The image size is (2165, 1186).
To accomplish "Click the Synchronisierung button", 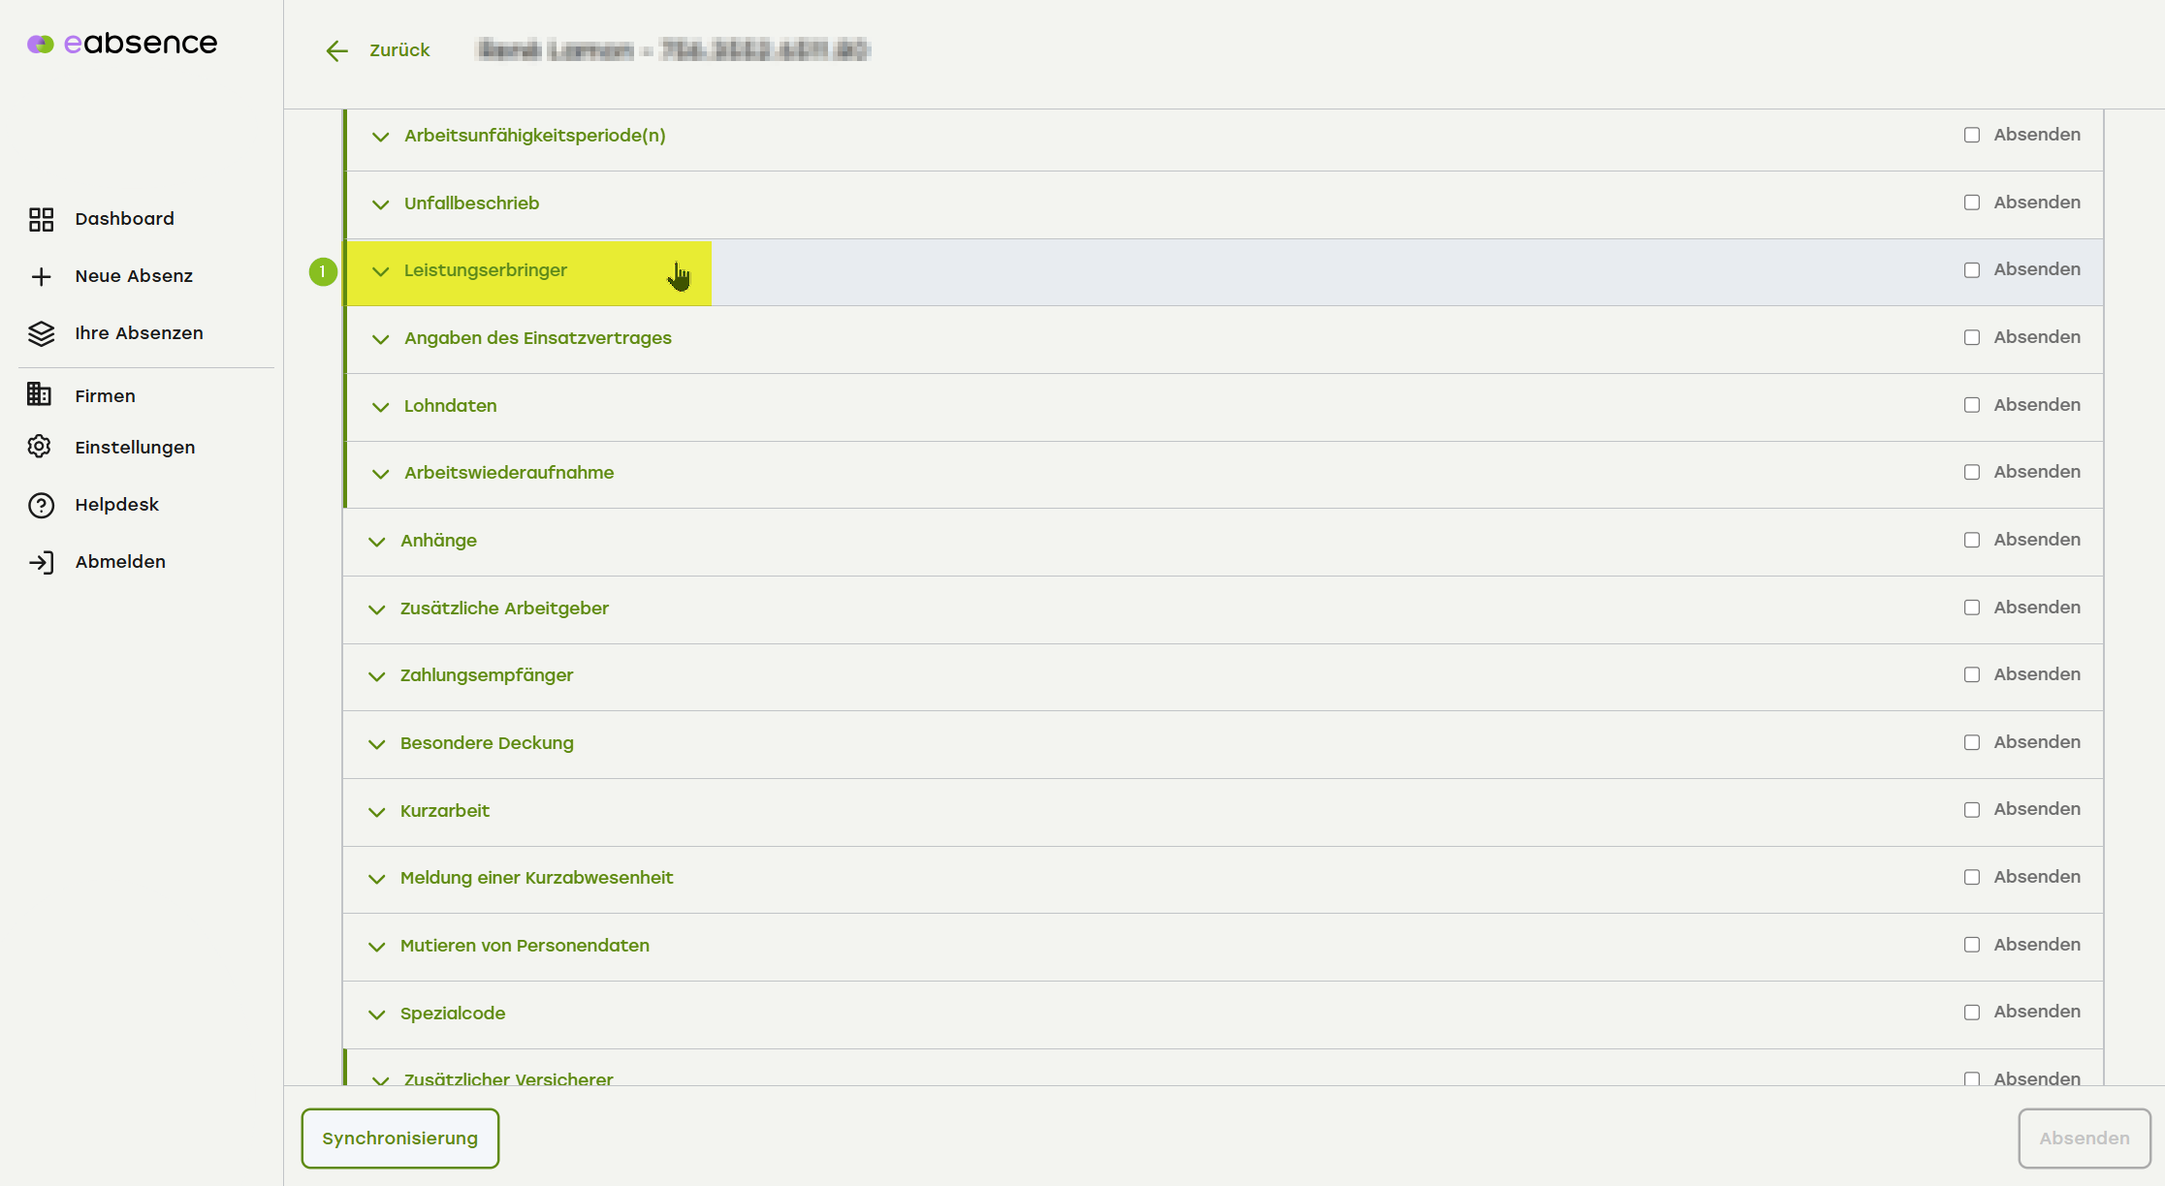I will pos(399,1139).
